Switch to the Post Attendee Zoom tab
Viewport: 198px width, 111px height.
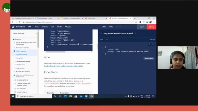pyautogui.click(x=47, y=18)
